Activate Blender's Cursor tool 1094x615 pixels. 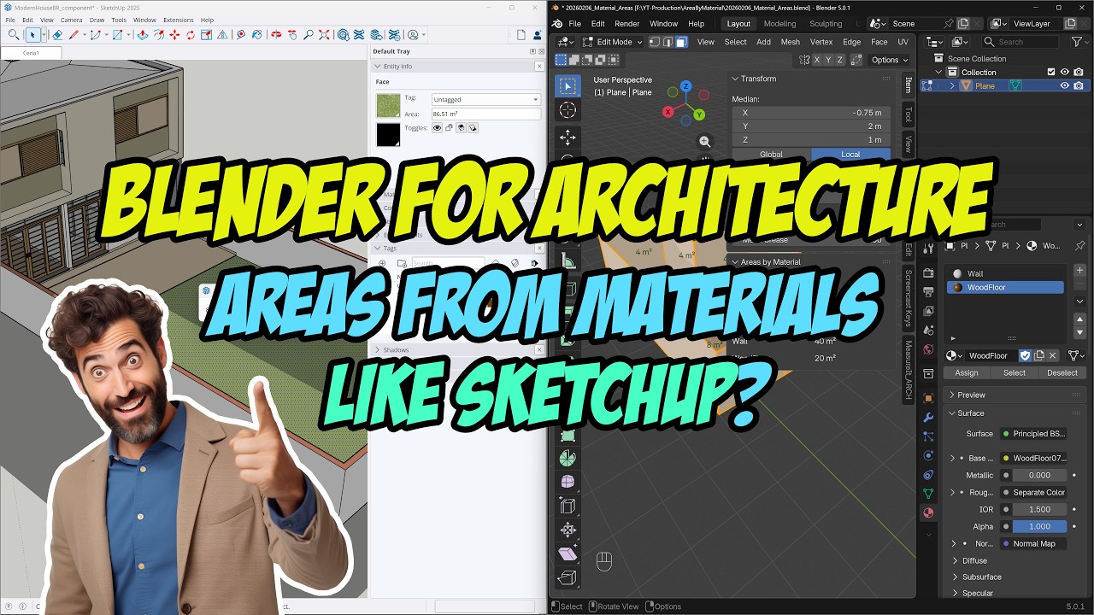tap(567, 110)
